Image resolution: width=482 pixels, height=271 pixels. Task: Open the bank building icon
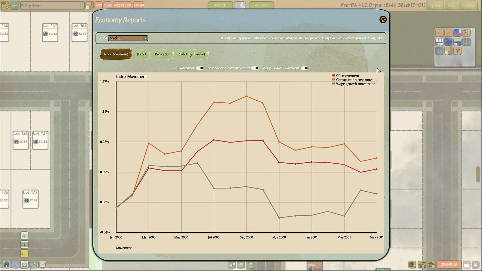(24, 264)
